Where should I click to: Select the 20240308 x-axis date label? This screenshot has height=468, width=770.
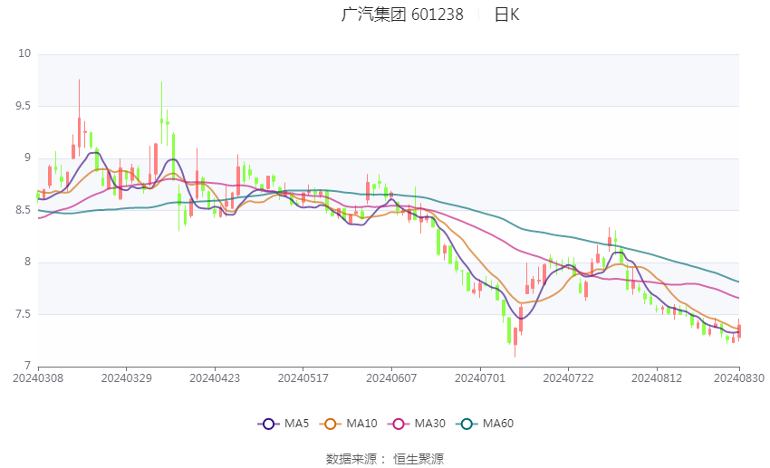pyautogui.click(x=38, y=378)
